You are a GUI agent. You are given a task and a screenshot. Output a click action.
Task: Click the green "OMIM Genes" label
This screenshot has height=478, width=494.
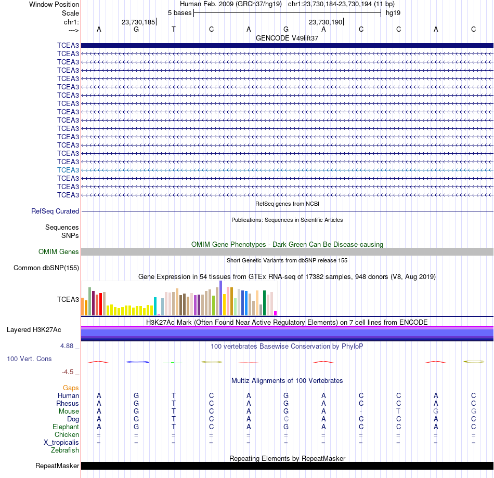pos(58,251)
